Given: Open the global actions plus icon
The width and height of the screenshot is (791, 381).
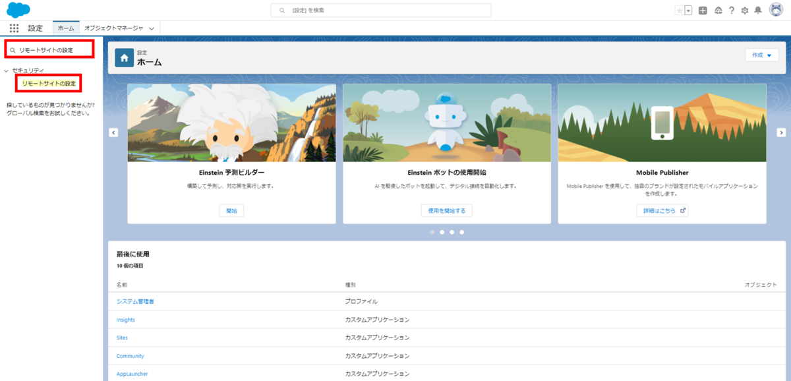Looking at the screenshot, I should [x=703, y=11].
